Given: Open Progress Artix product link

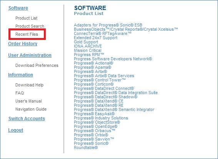Looking at the screenshot, I should [x=90, y=71].
